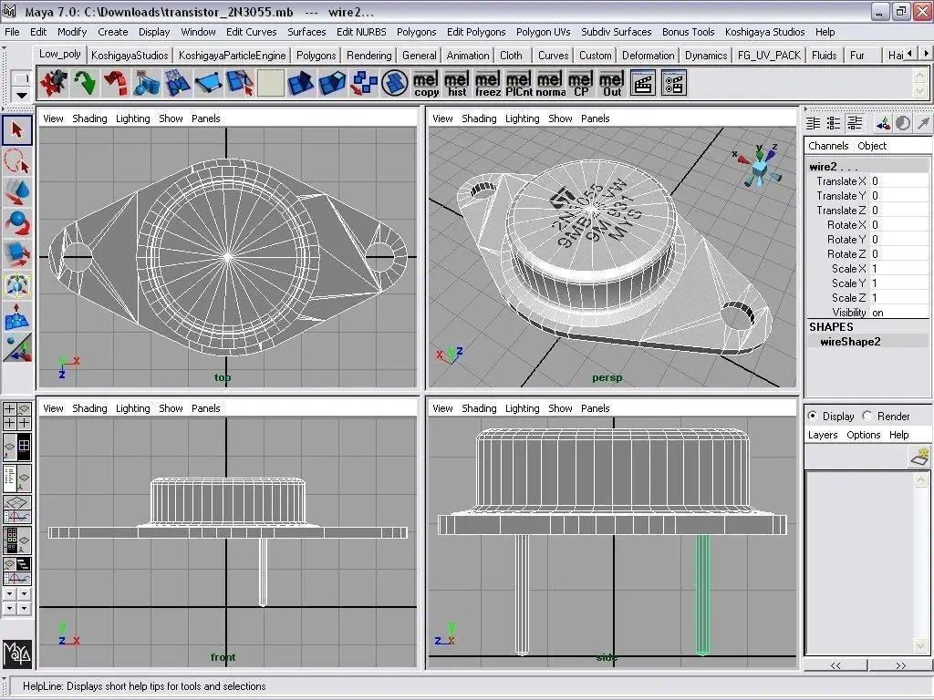Click the mel PlCnt shelf button
The width and height of the screenshot is (934, 700).
(x=519, y=83)
